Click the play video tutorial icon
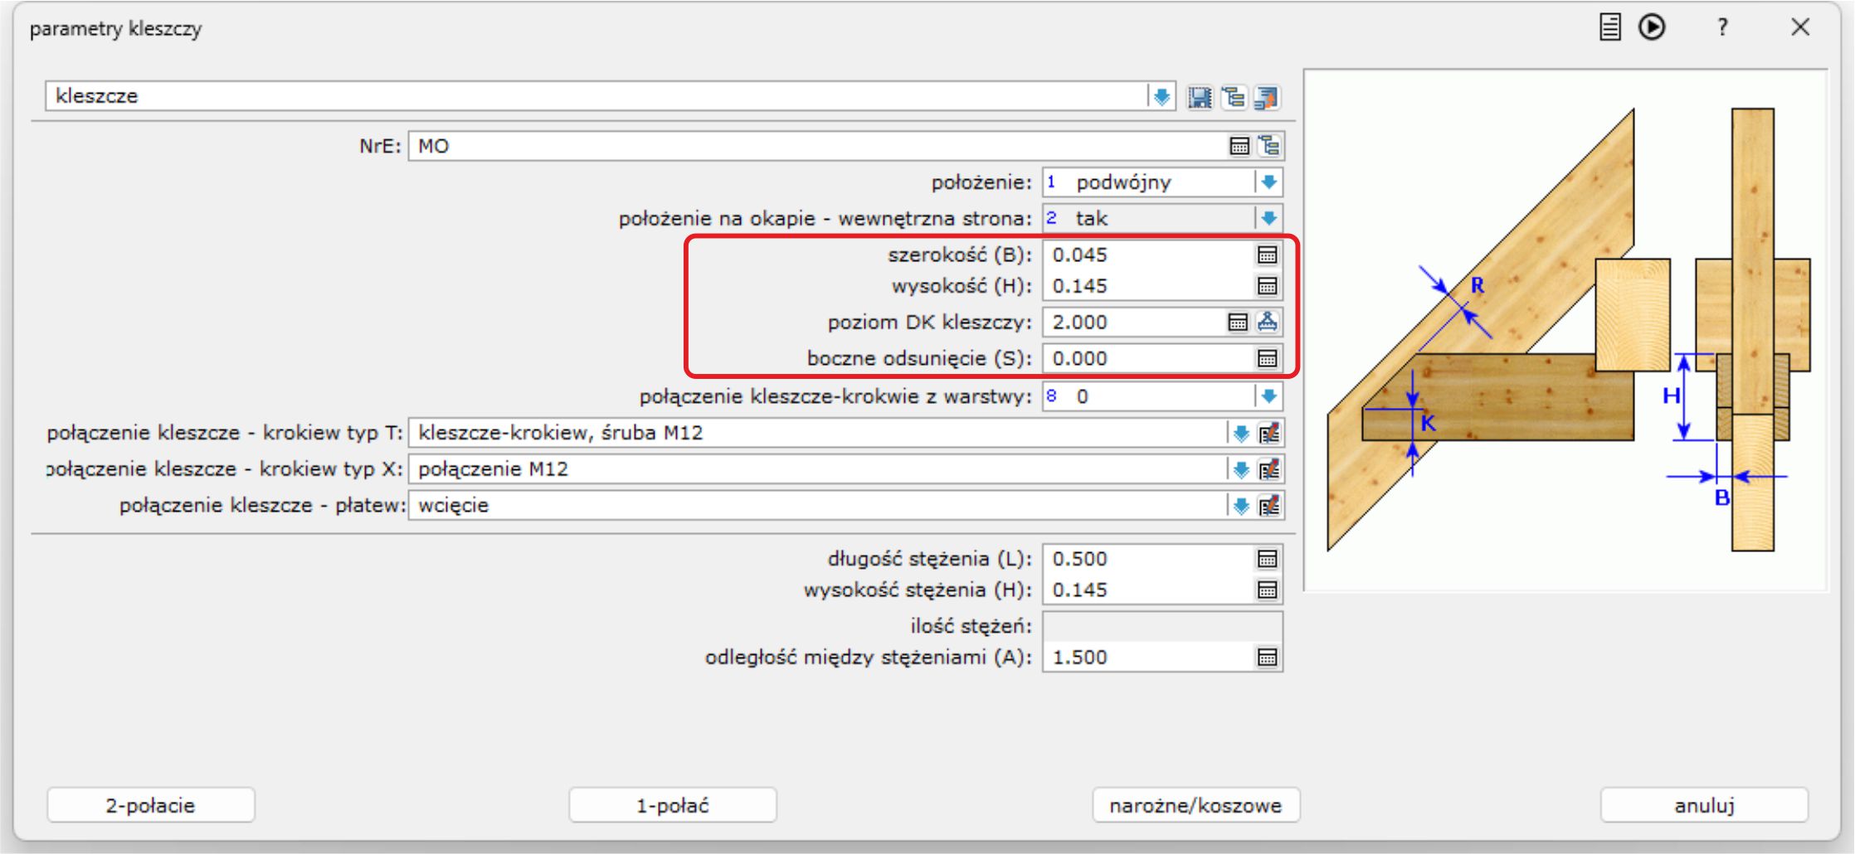 (1652, 27)
